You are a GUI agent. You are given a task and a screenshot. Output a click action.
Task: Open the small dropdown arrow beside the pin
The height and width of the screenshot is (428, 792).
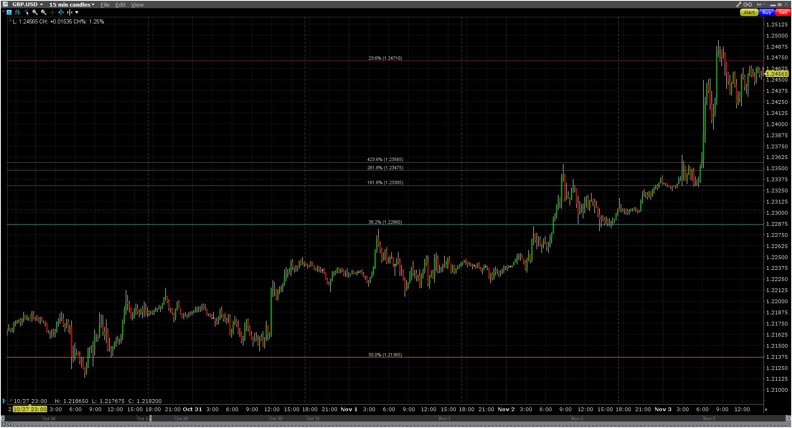click(764, 5)
